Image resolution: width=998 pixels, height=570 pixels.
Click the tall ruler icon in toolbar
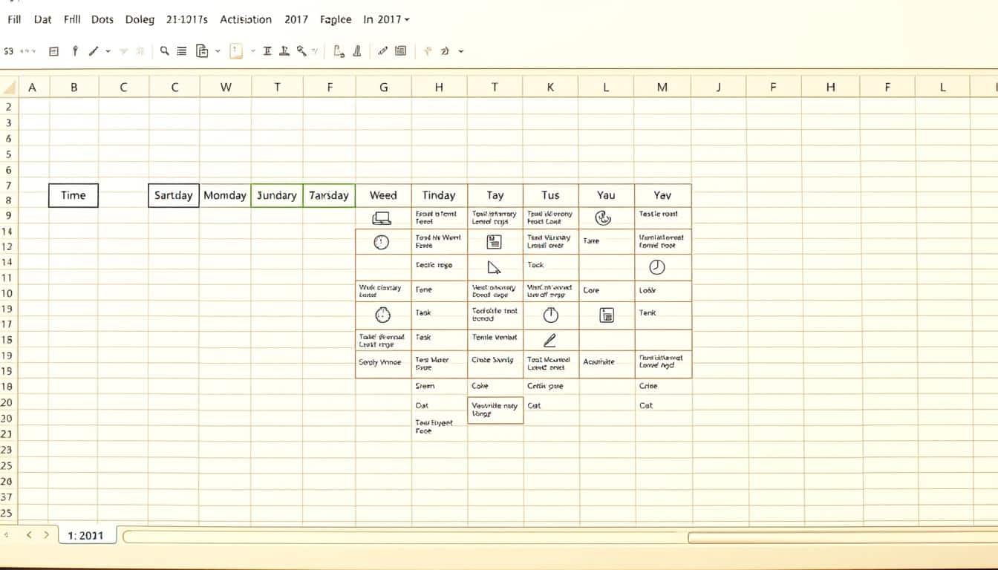click(357, 51)
